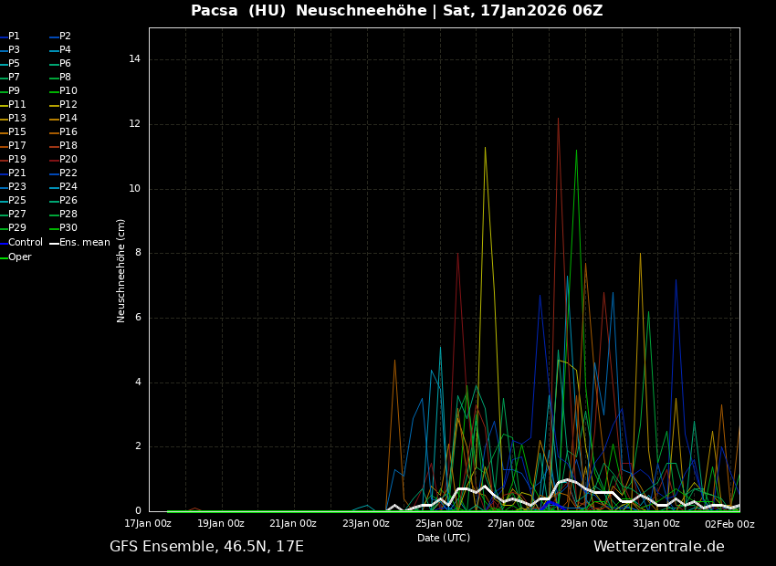
Task: Click the 14 value on y-axis
Action: 134,59
